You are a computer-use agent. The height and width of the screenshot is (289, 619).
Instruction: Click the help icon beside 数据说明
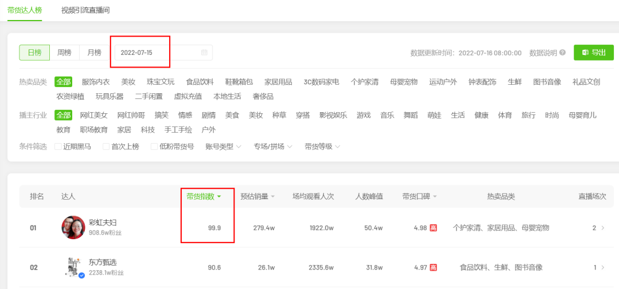point(562,53)
